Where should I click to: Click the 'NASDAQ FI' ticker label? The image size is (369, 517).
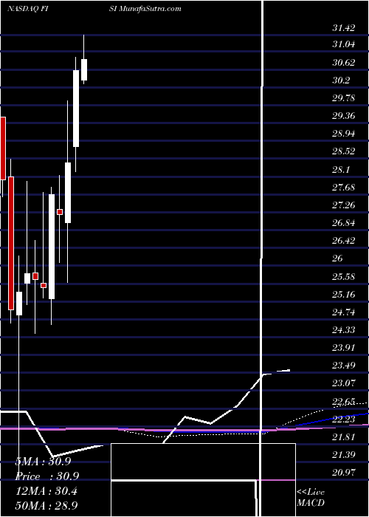click(28, 9)
